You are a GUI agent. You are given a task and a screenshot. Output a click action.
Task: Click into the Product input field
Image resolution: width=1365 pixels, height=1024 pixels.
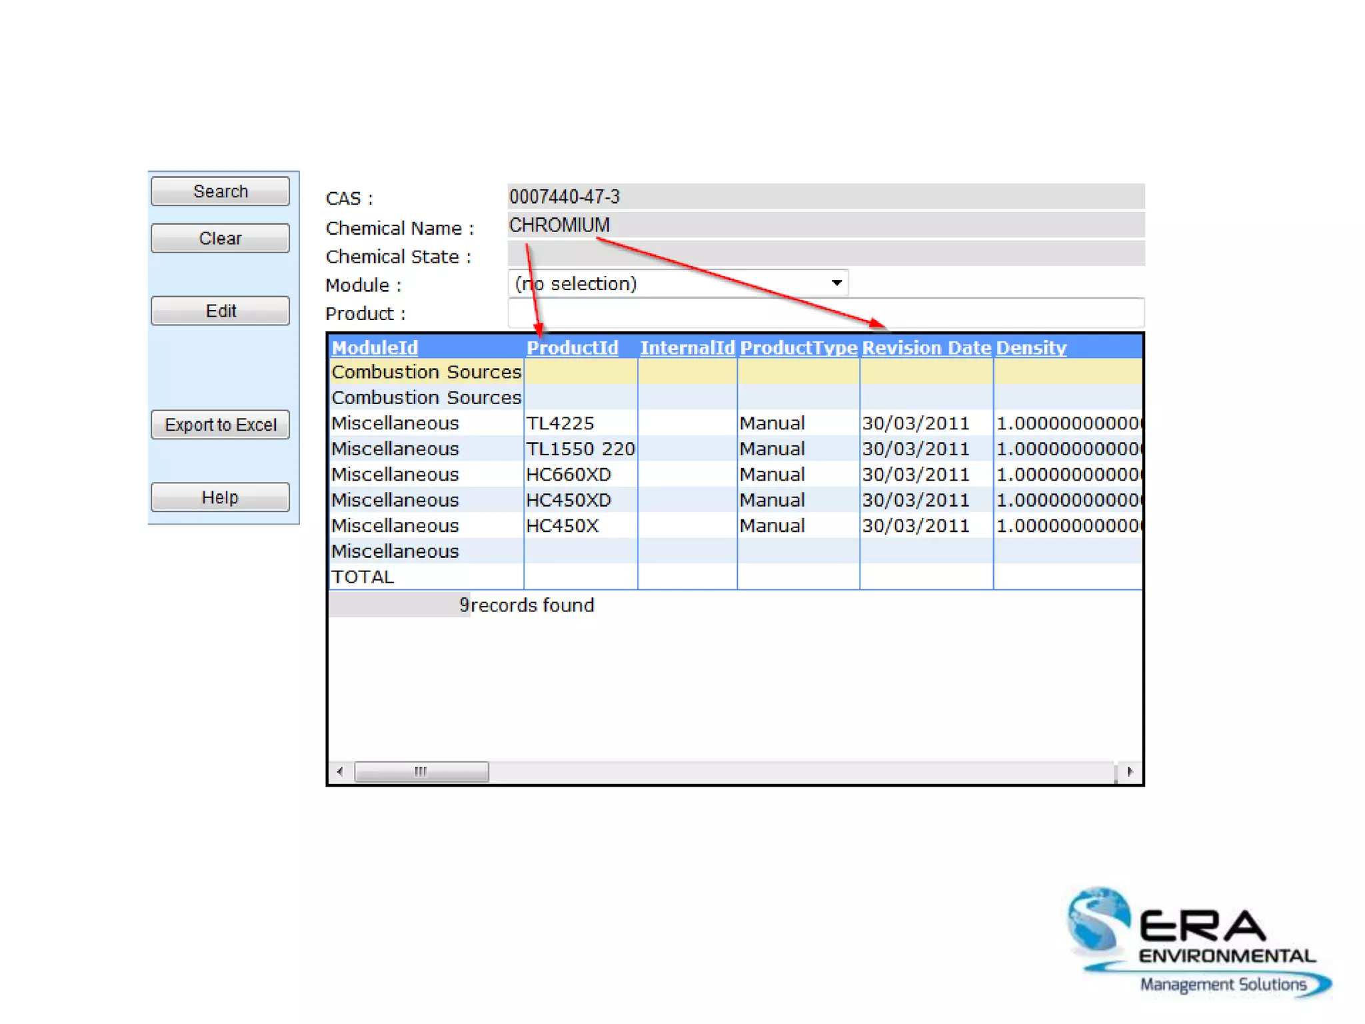click(825, 313)
